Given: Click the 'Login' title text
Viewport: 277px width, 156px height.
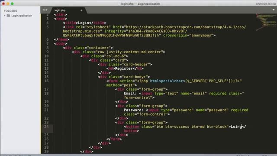Looking at the screenshot, I should (x=84, y=23).
